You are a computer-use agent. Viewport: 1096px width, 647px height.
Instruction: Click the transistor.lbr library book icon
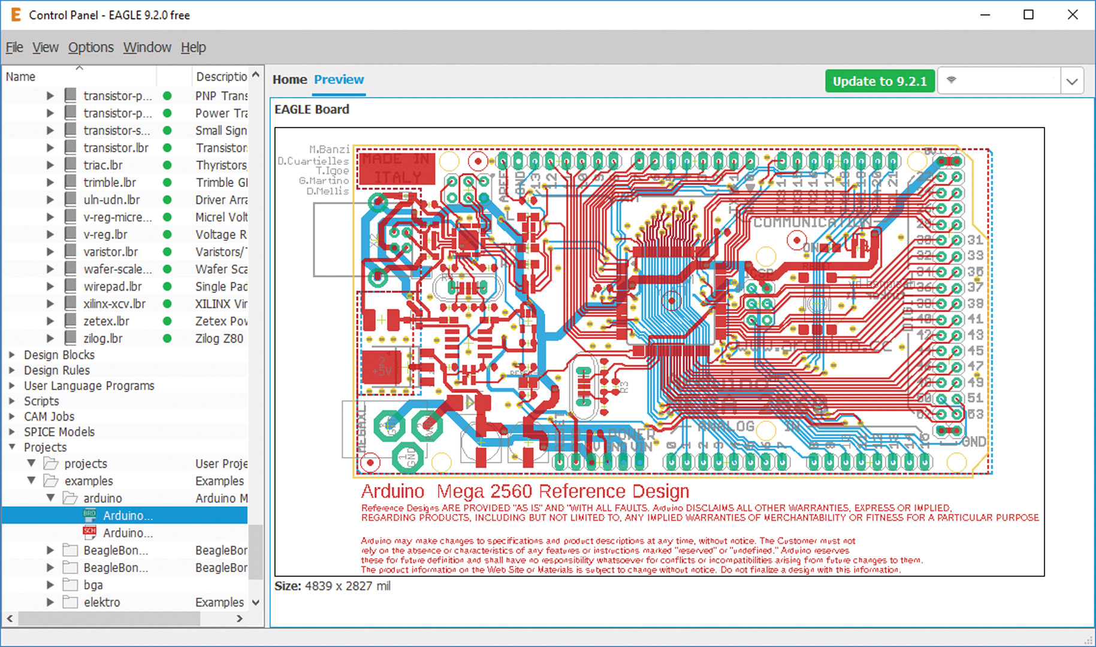point(70,147)
